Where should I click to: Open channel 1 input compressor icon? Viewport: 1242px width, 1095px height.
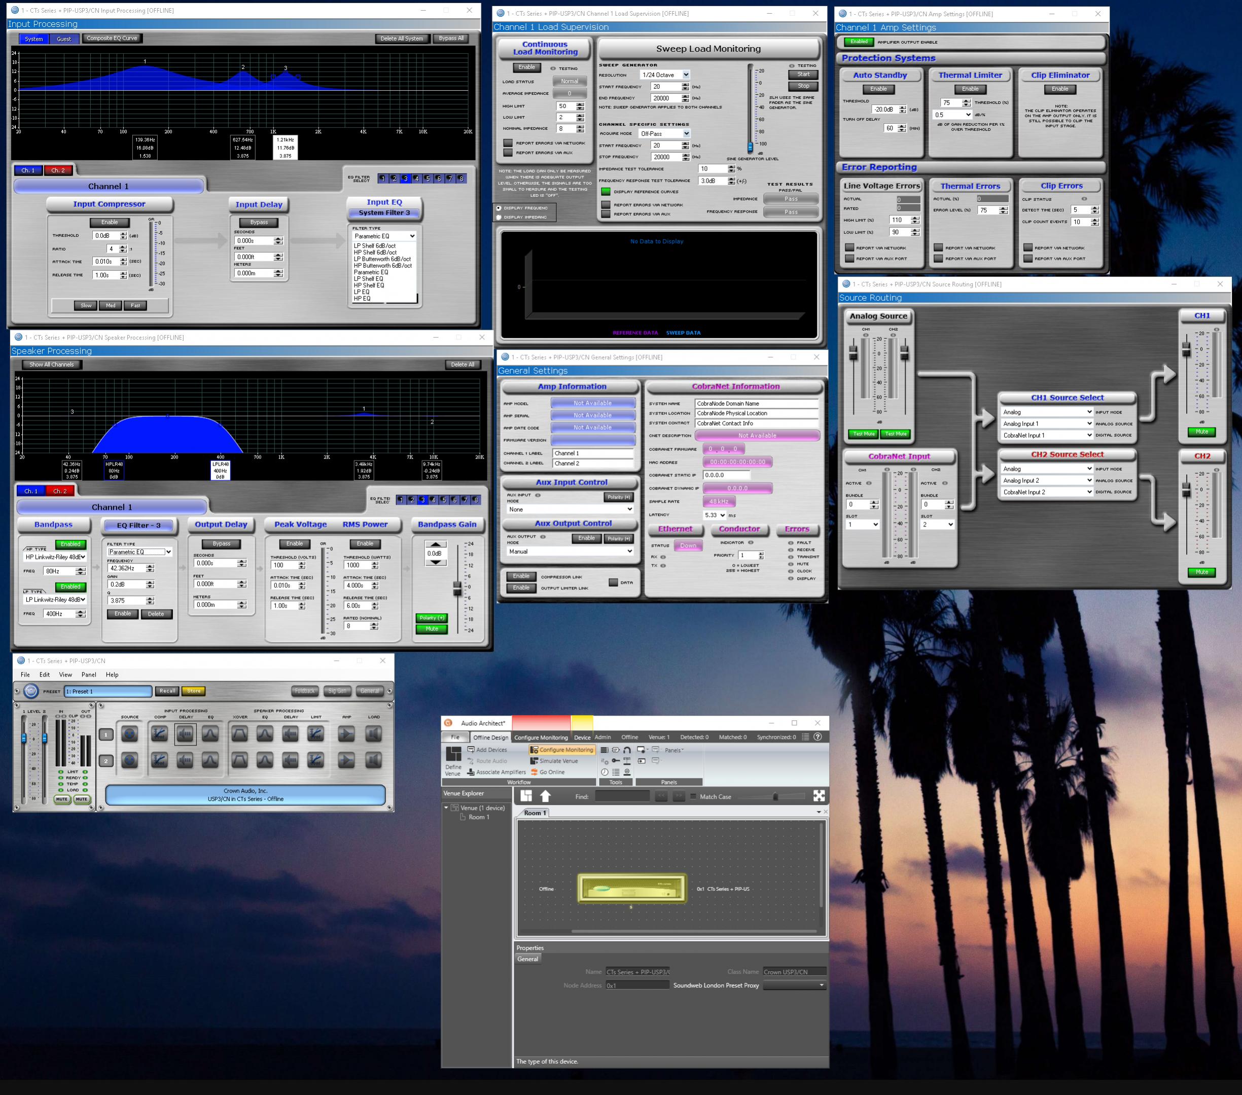point(159,734)
